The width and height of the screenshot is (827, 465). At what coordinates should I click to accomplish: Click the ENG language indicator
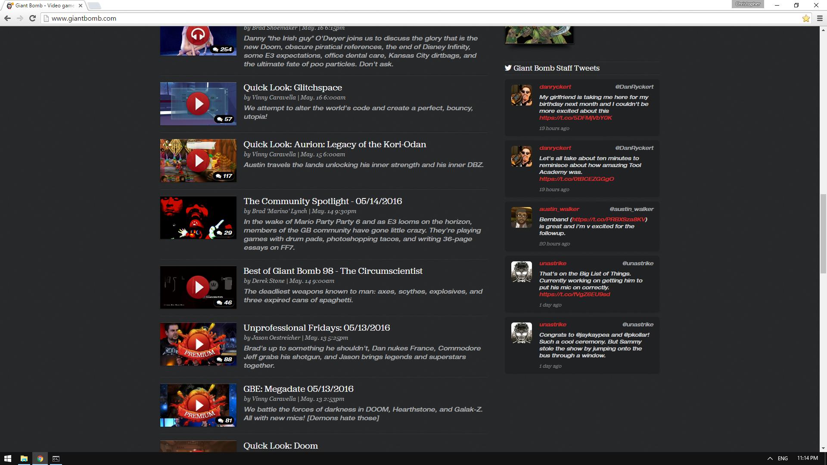783,459
